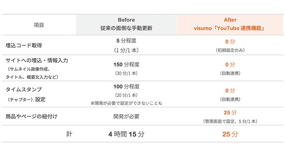The width and height of the screenshot is (285, 156).
Task: Click the (初期設定のみ) note
Action: pos(230,50)
